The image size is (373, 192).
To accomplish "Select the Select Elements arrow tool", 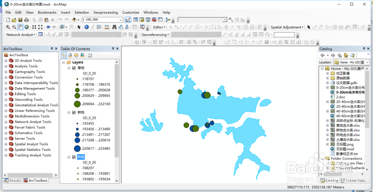I will [x=79, y=27].
